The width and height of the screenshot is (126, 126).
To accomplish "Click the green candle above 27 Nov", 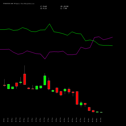I will (x=81, y=104).
